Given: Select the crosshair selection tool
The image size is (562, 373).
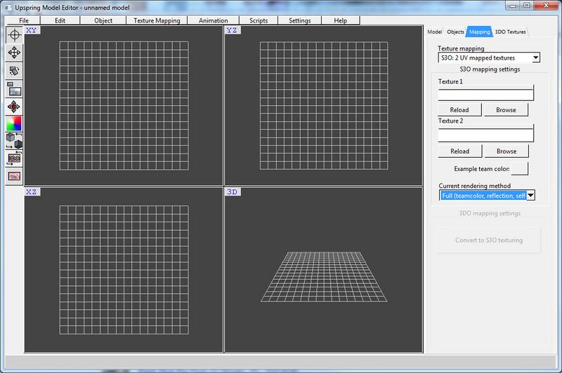Looking at the screenshot, I should pos(14,34).
